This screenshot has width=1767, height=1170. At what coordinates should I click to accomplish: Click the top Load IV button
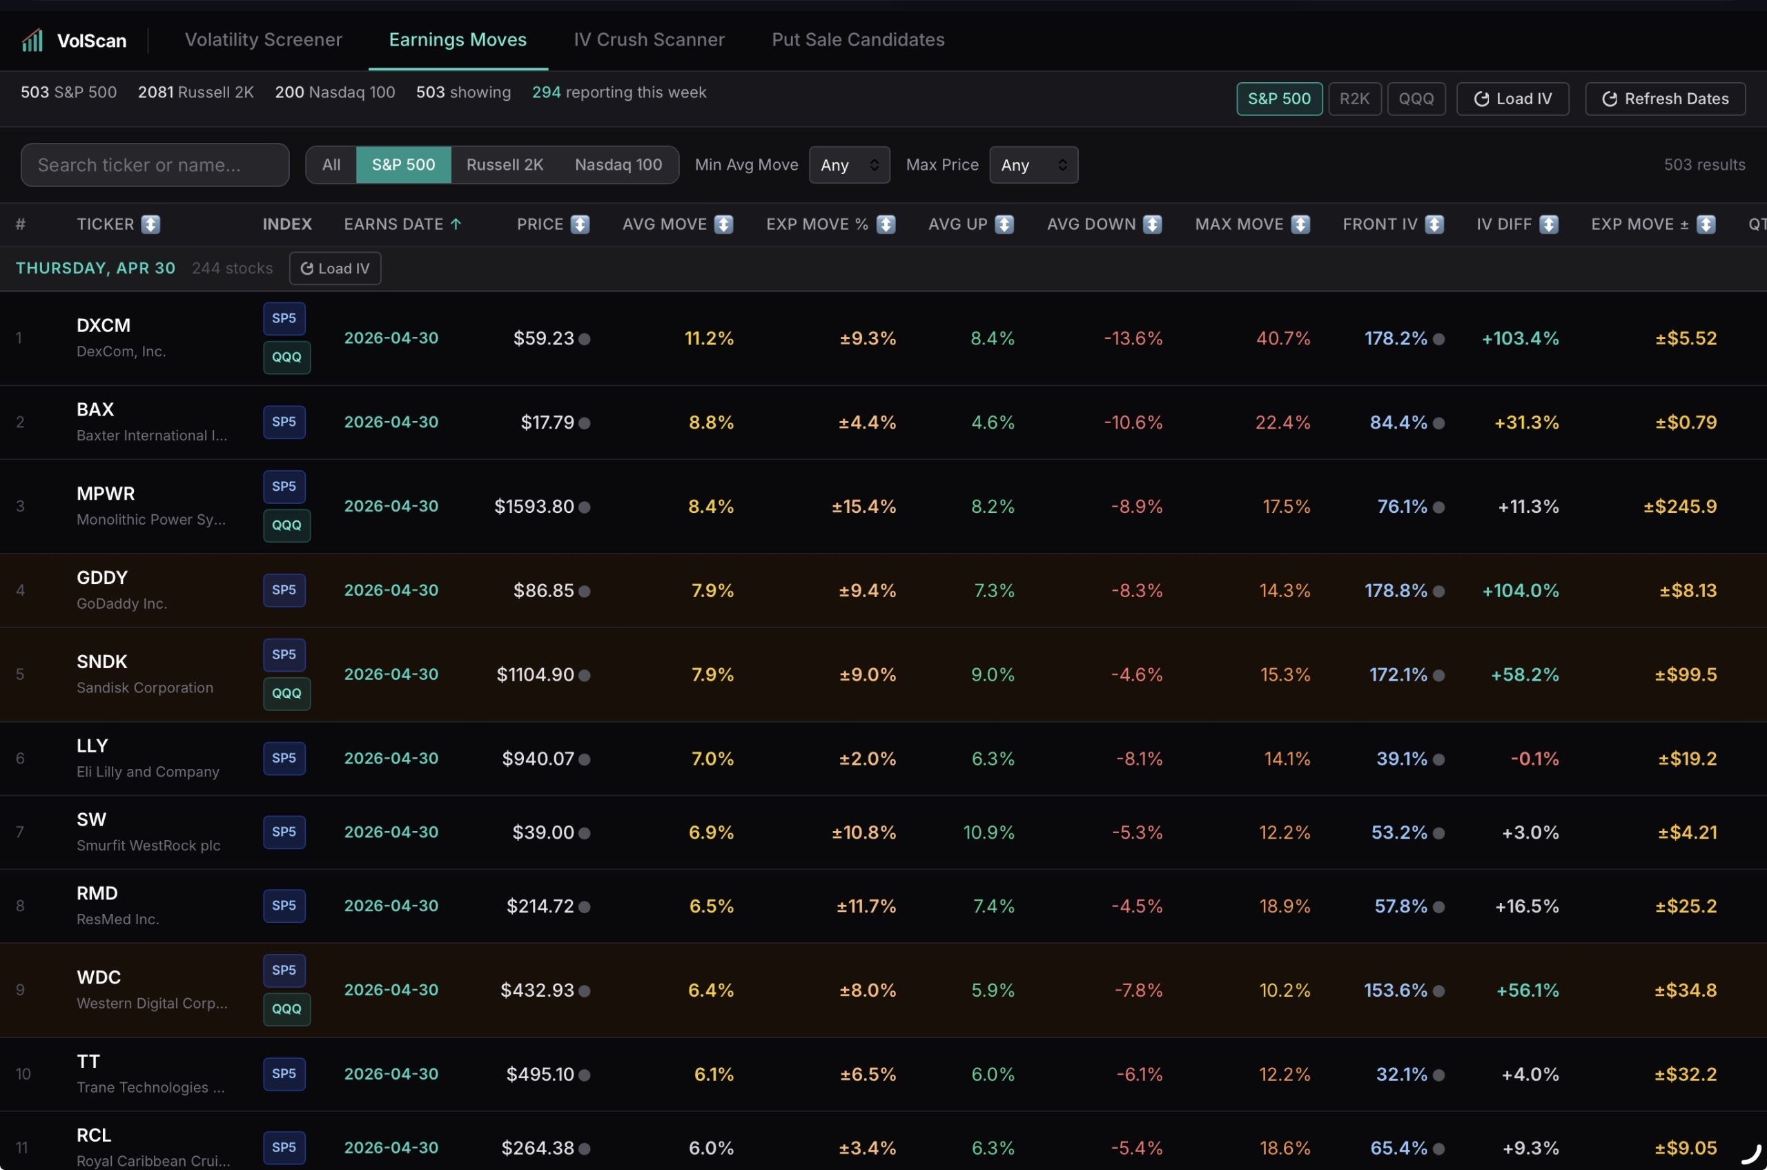click(1512, 99)
